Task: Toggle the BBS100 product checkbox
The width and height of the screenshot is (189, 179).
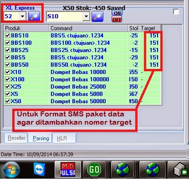Action: 7,42
